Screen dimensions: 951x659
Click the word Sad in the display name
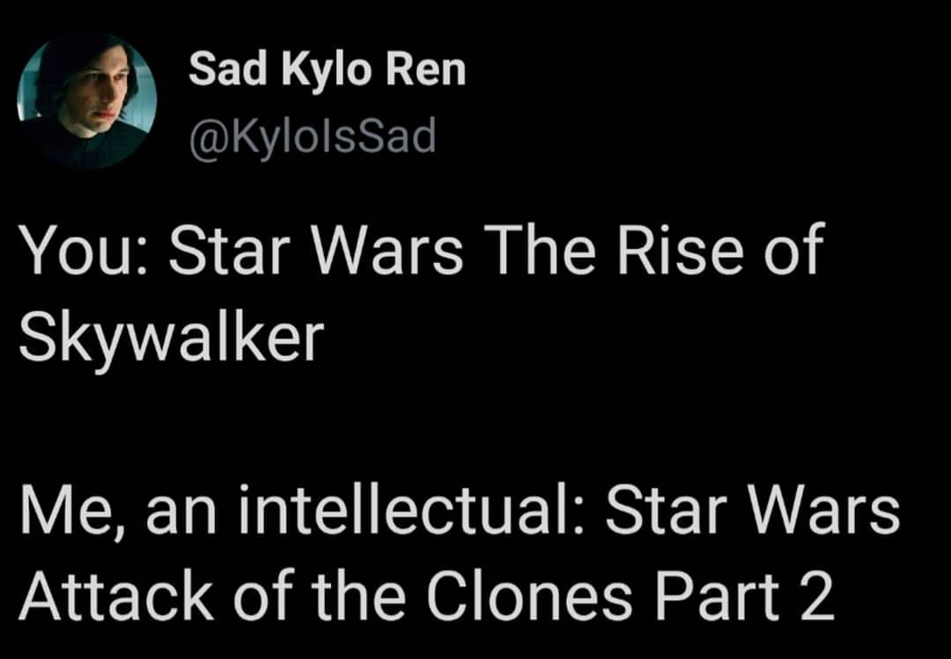click(x=228, y=71)
